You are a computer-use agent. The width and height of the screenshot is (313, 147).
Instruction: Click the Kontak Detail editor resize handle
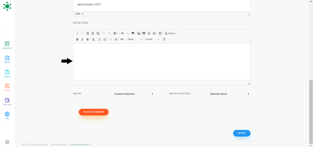[249, 83]
